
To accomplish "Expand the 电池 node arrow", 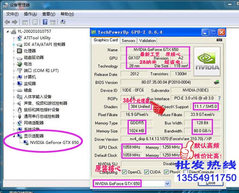I will pyautogui.click(x=14, y=64).
